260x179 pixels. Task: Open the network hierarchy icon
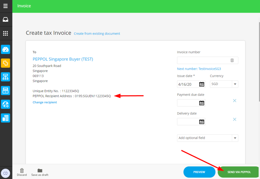tap(6, 77)
